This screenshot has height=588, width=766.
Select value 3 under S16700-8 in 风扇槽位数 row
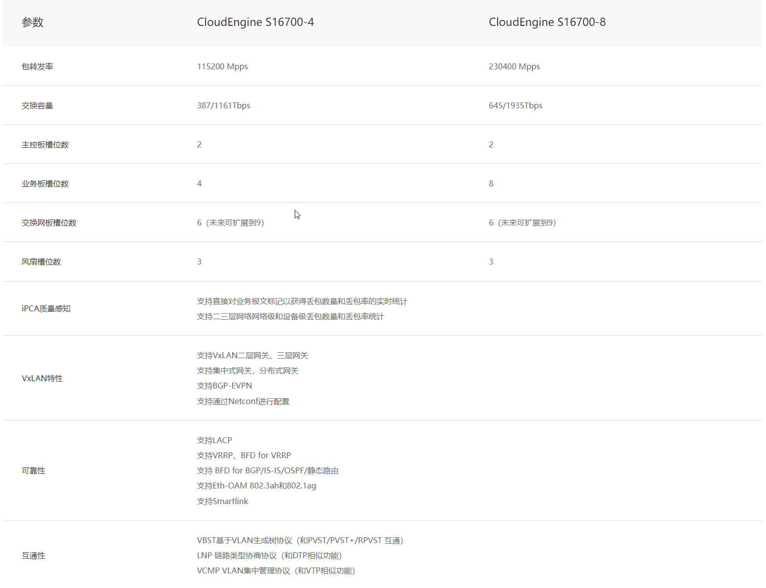(x=491, y=262)
